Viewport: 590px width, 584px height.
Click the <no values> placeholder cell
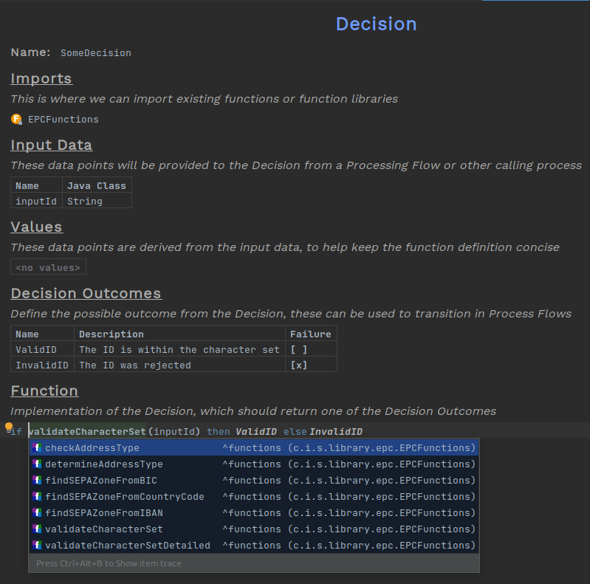[48, 267]
